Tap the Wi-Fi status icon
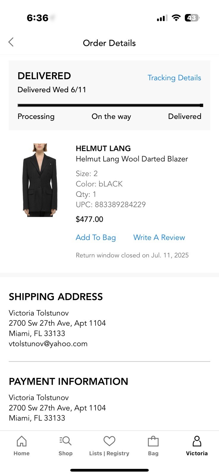This screenshot has width=219, height=476. (176, 18)
